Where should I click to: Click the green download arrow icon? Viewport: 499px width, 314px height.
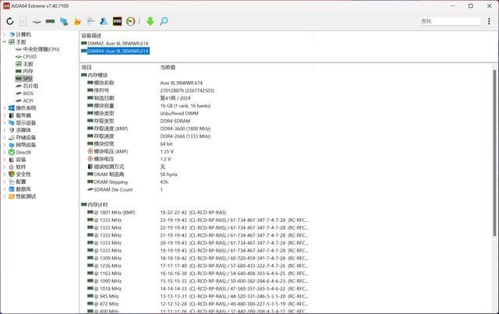tap(150, 22)
